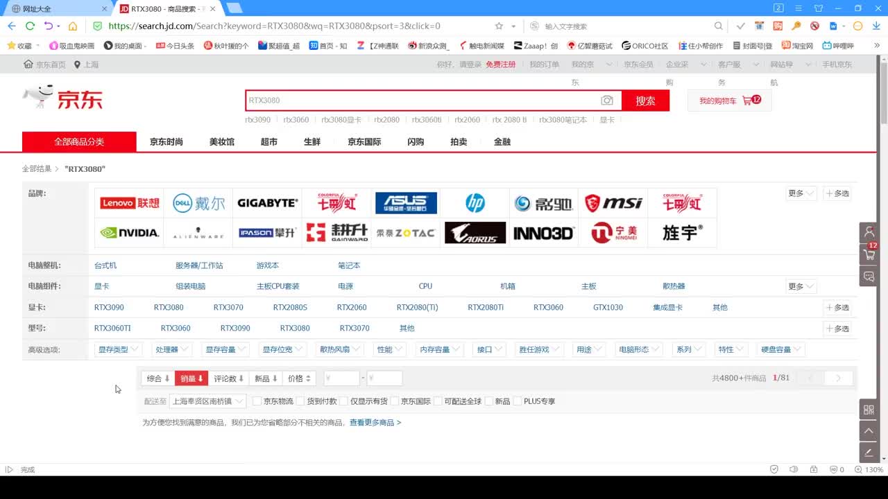Select the NVIDIA brand logo
The height and width of the screenshot is (499, 888).
click(x=129, y=233)
